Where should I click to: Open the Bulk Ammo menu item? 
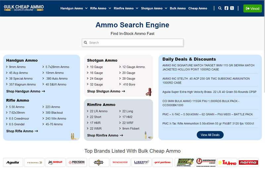(178, 8)
